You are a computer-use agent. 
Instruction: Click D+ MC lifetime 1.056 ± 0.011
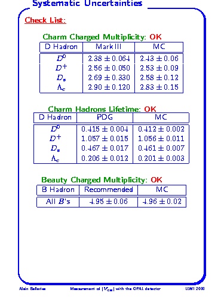(161, 139)
